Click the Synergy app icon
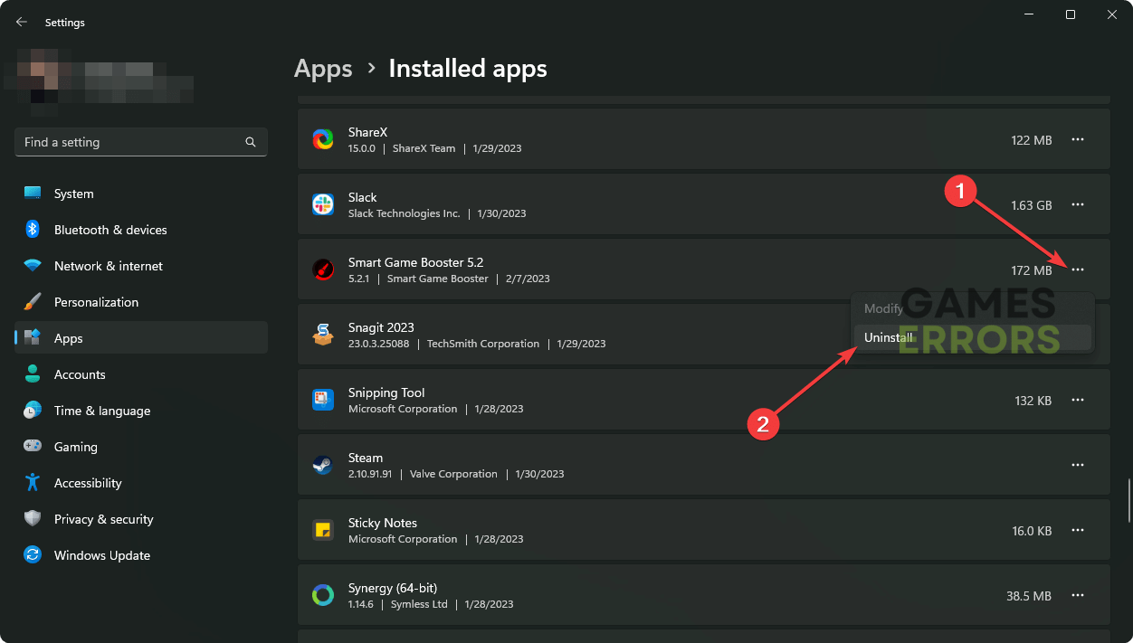1133x643 pixels. click(323, 595)
